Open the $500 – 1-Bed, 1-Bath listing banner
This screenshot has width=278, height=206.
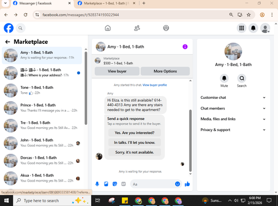tap(142, 61)
